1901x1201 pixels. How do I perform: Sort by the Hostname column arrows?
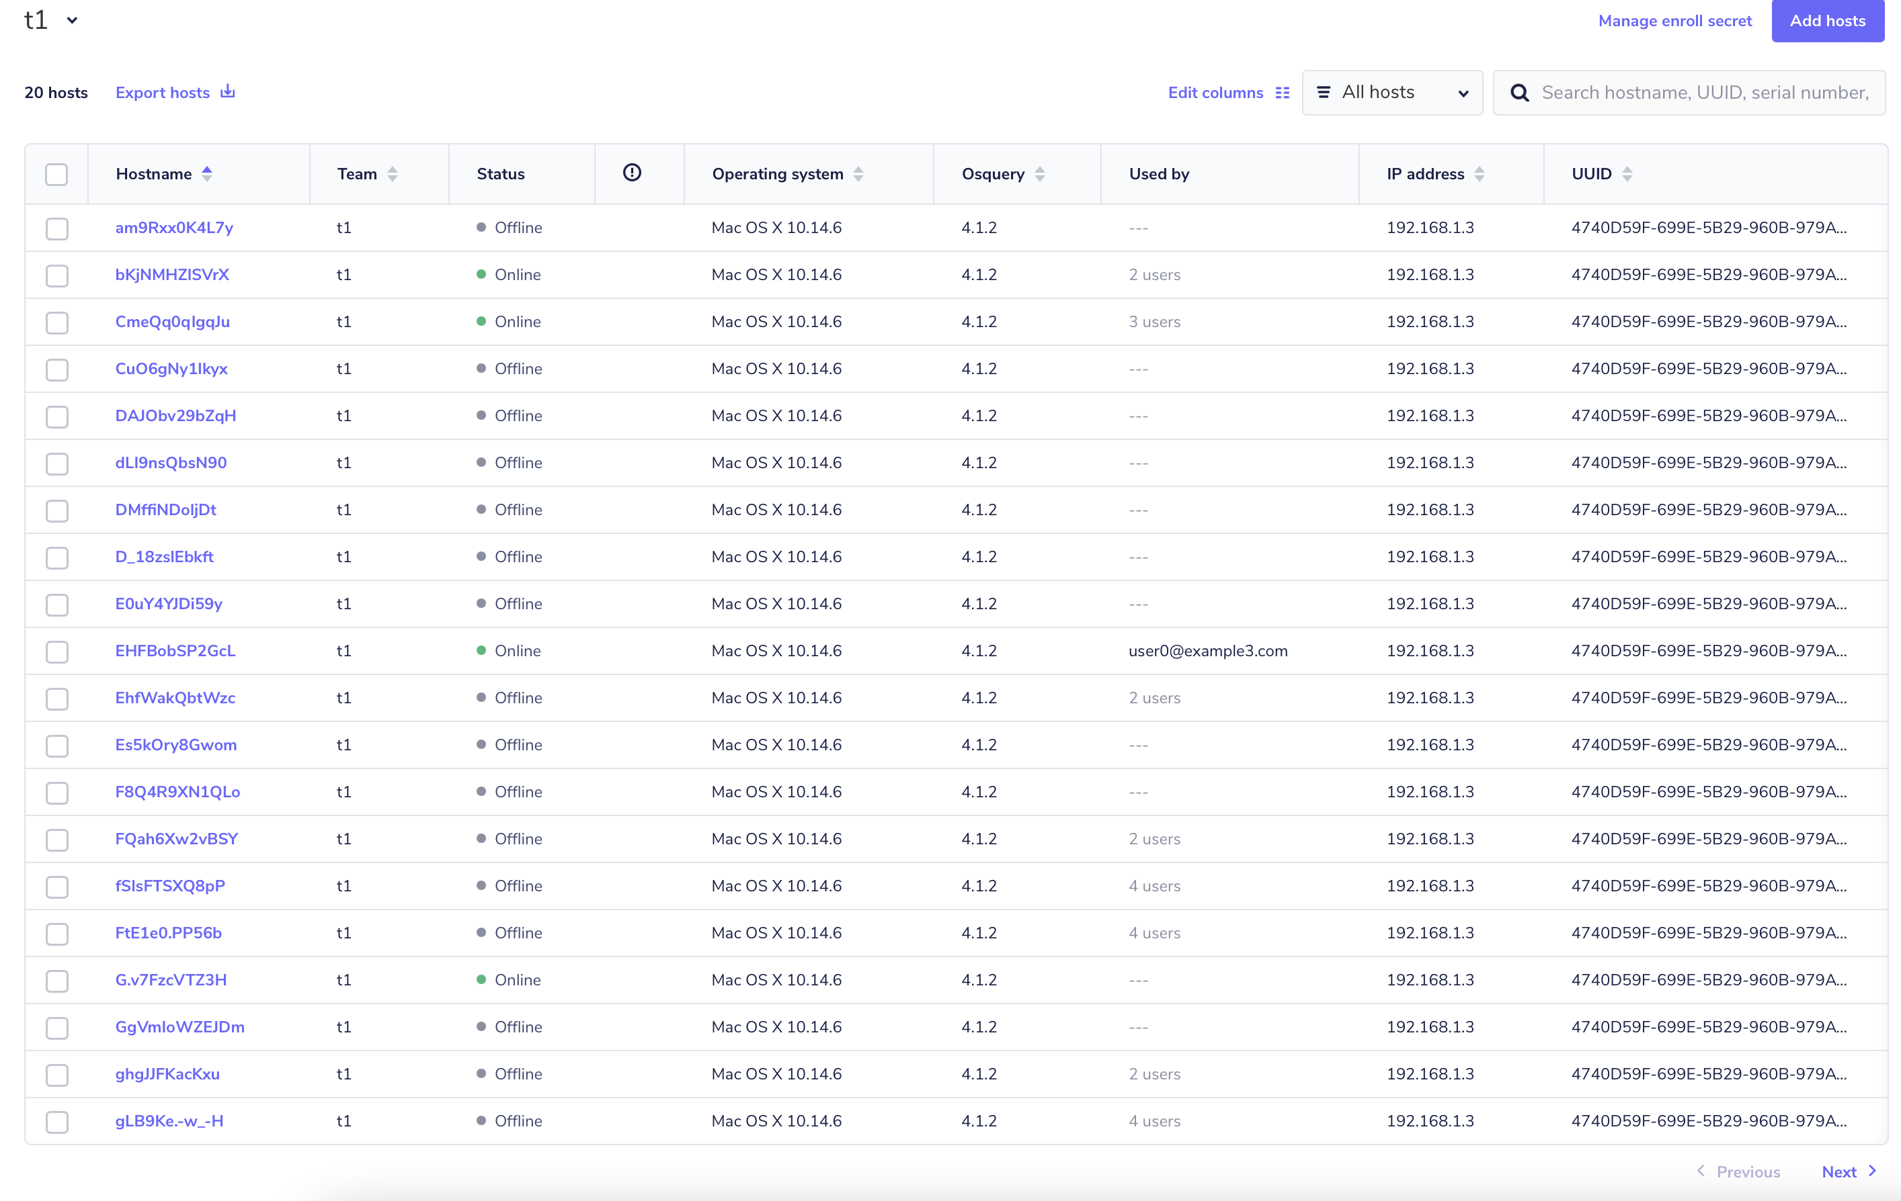coord(207,172)
